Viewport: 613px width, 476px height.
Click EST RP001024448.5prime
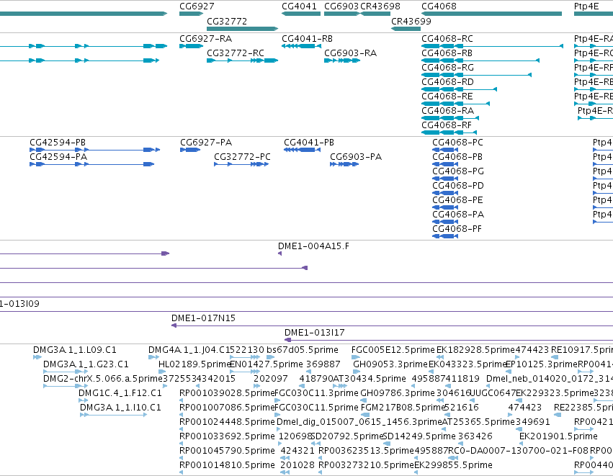tap(182, 429)
